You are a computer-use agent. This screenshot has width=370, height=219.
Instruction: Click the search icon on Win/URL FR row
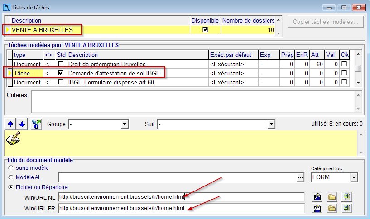point(317,208)
